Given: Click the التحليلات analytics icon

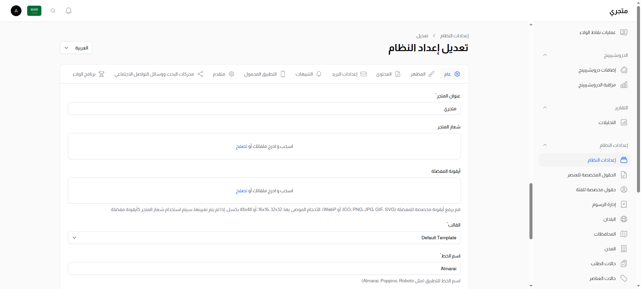Looking at the screenshot, I should (x=624, y=122).
